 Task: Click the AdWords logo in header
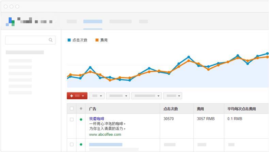(x=10, y=21)
